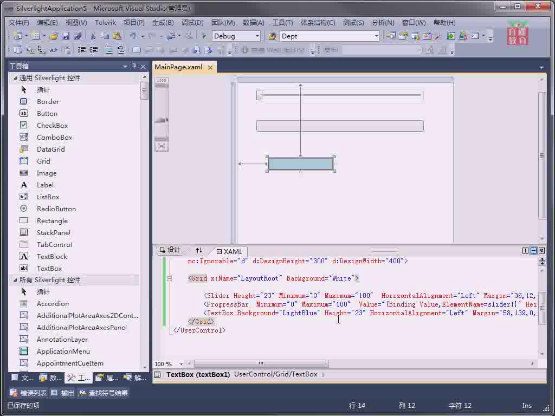Click the Save All toolbar icon
The height and width of the screenshot is (416, 555).
click(78, 36)
